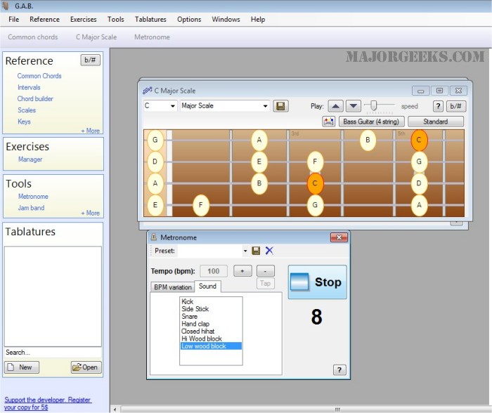
Task: Click the G.A.B. application icon
Action: click(6, 6)
